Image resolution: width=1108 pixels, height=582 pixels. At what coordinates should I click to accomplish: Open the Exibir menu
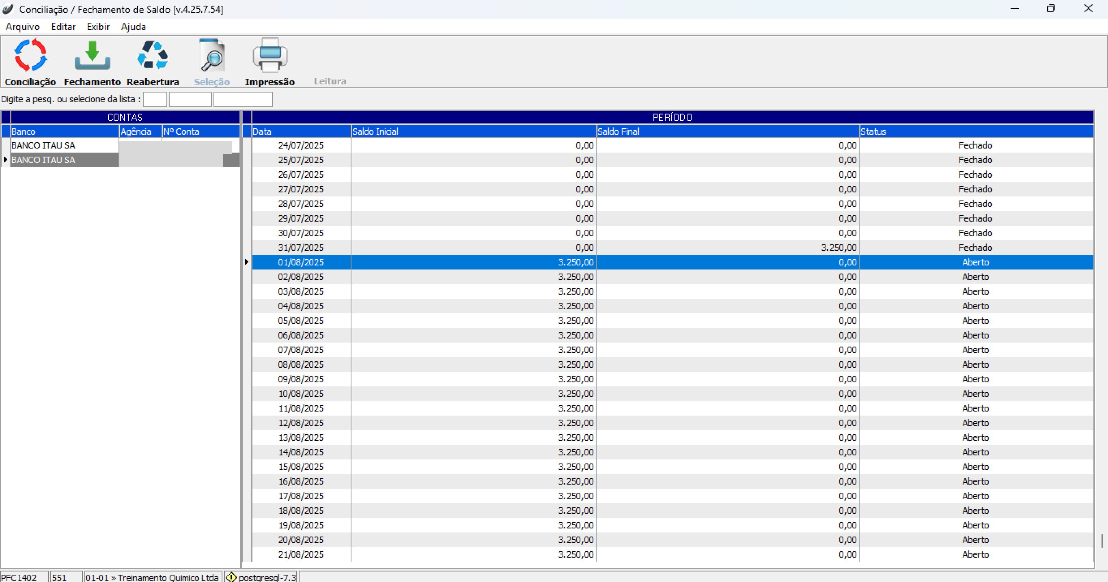[x=98, y=27]
